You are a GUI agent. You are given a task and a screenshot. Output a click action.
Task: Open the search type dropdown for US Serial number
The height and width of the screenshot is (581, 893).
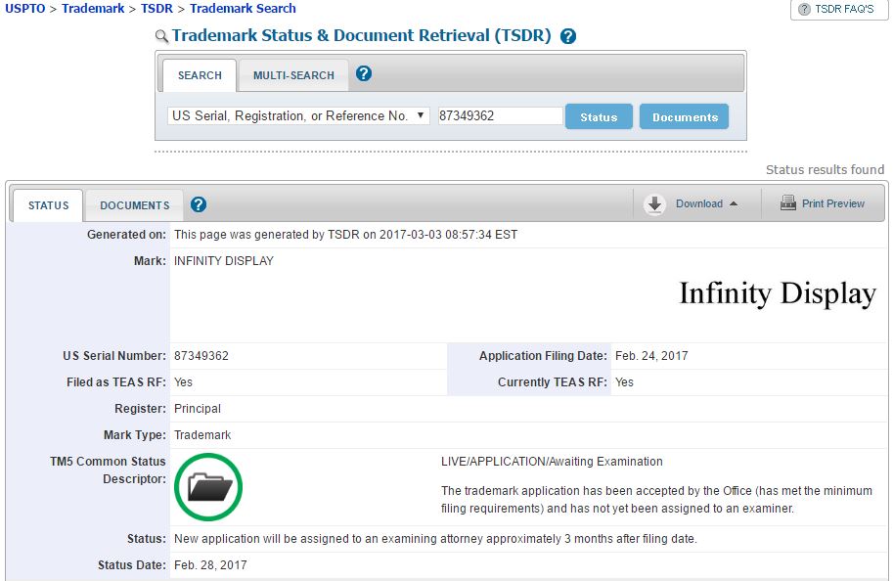click(298, 115)
